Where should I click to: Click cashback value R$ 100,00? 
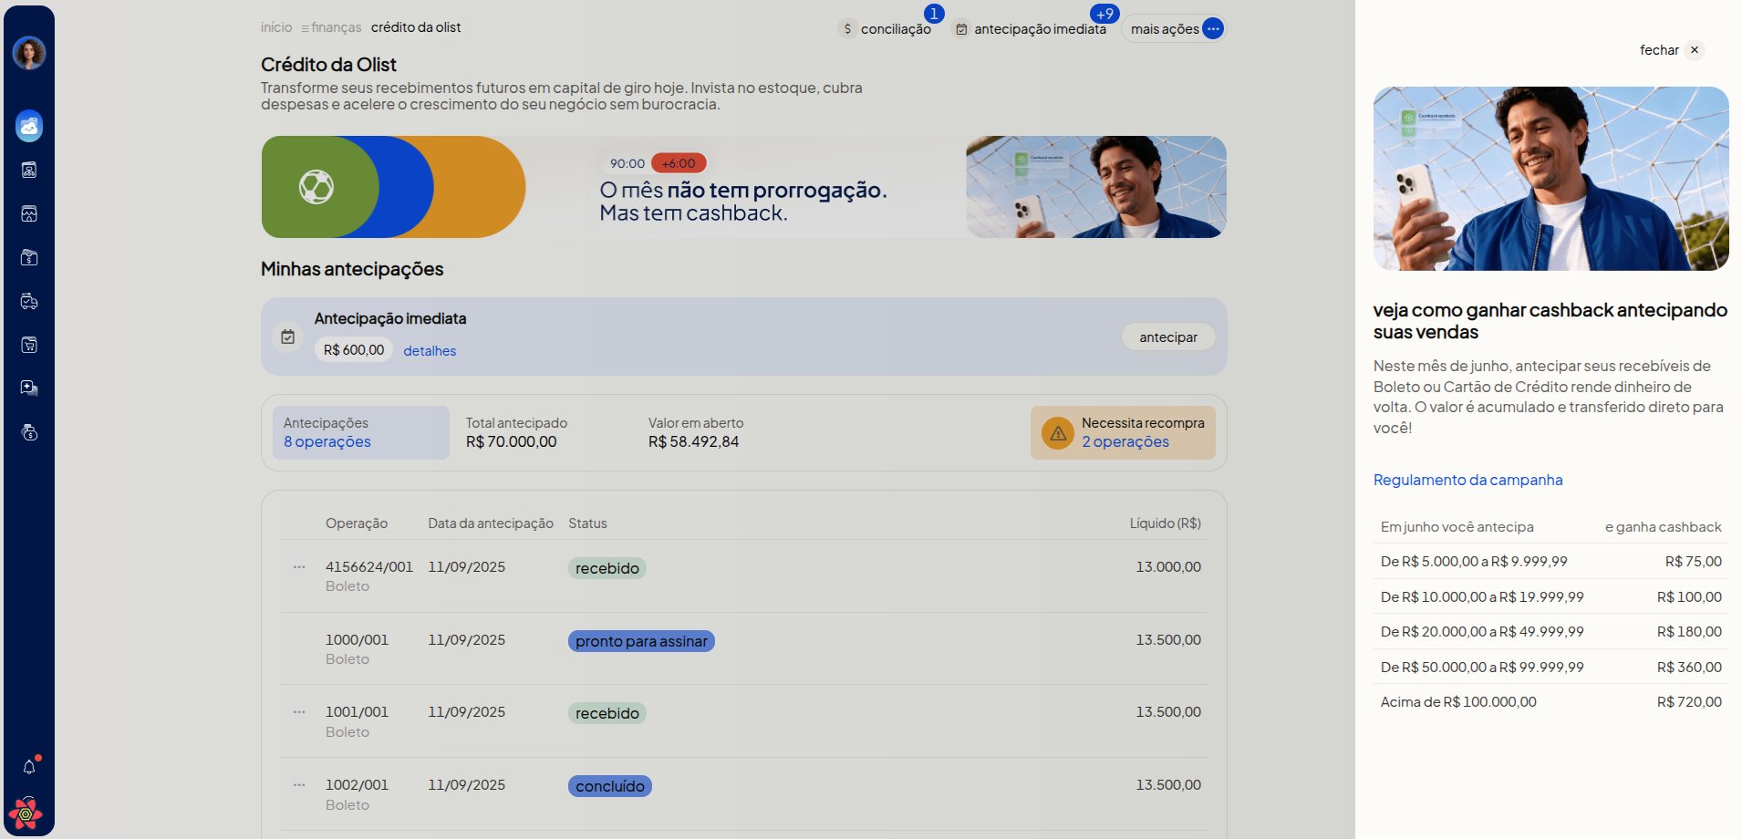coord(1689,597)
